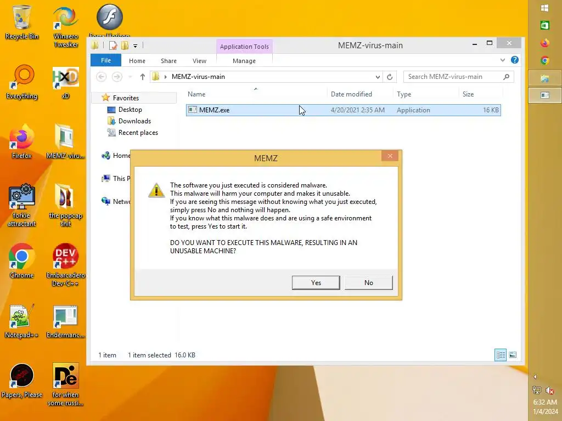Click Properties icon in quick access toolbar

point(113,45)
